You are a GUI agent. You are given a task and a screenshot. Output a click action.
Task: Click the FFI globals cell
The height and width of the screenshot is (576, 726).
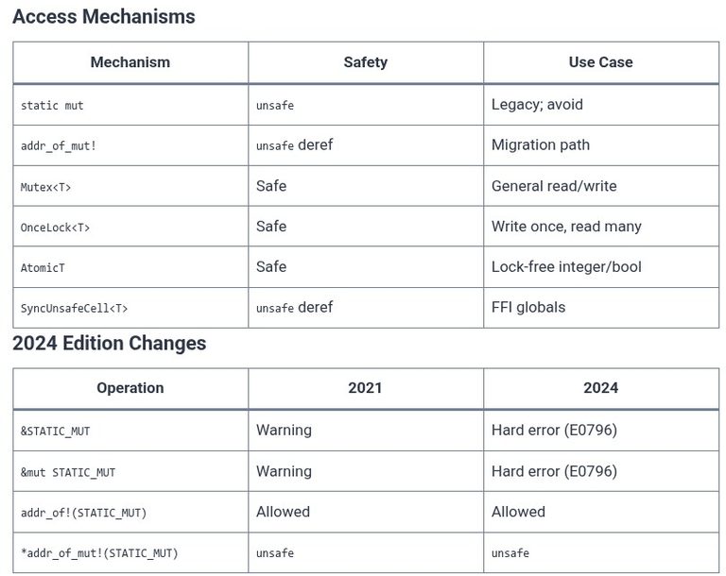click(601, 308)
